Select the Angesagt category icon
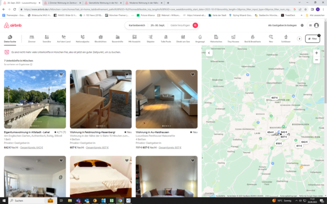 200,37
